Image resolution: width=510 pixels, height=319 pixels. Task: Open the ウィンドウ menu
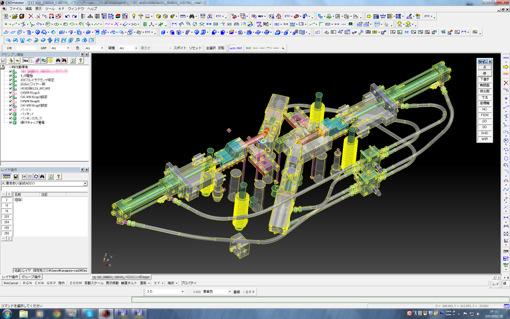pos(76,9)
